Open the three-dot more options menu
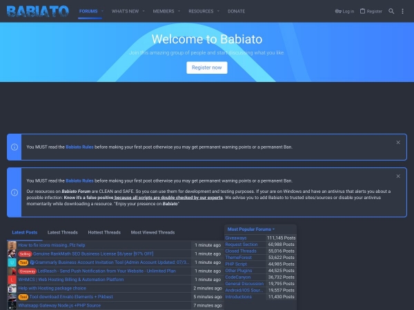This screenshot has height=310, width=414. pos(402,11)
